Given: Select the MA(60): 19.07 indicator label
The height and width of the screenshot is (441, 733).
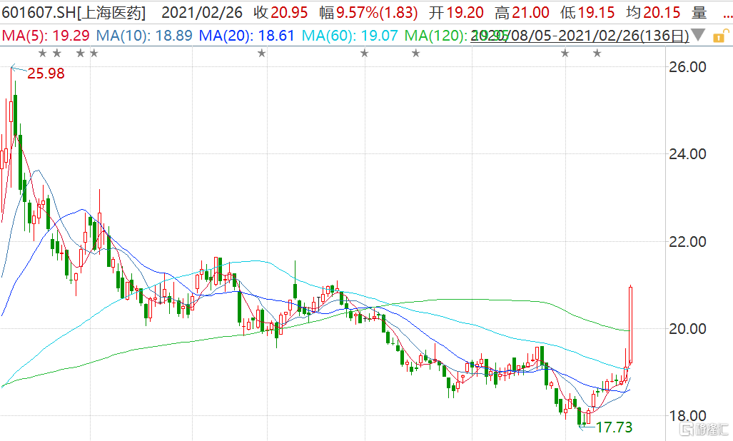Looking at the screenshot, I should pos(350,36).
